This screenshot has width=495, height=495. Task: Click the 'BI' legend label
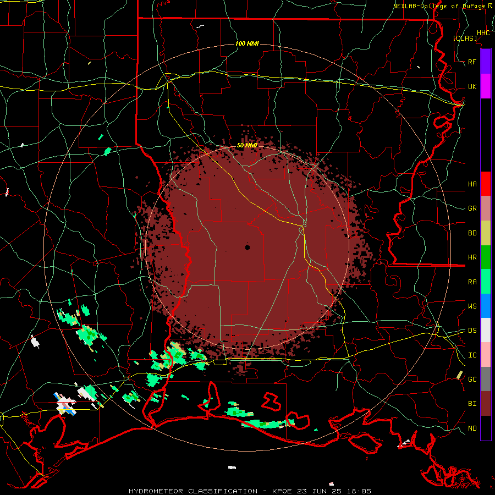pyautogui.click(x=472, y=404)
